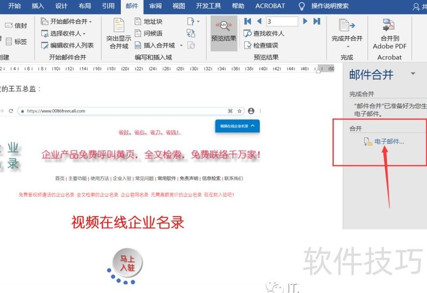Click the 企业入驻 link in page image
This screenshot has height=293, width=427.
pos(122,178)
